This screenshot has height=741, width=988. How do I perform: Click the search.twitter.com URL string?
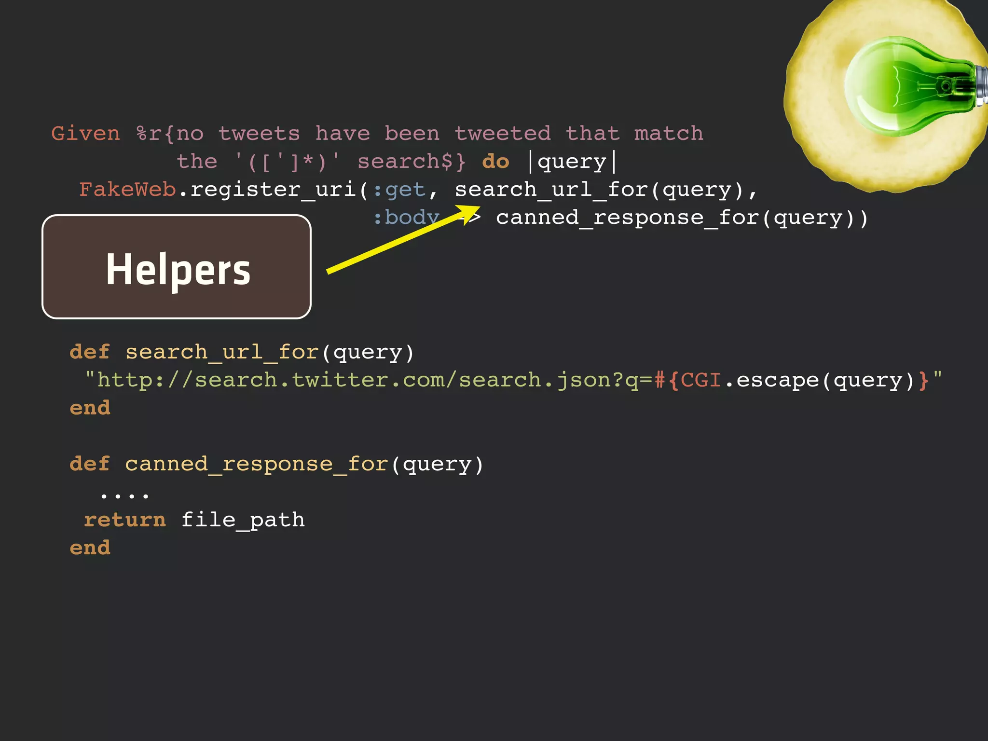coord(513,380)
